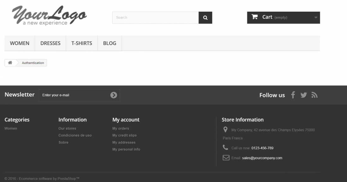
Task: Open the Blog menu item
Action: tap(109, 43)
